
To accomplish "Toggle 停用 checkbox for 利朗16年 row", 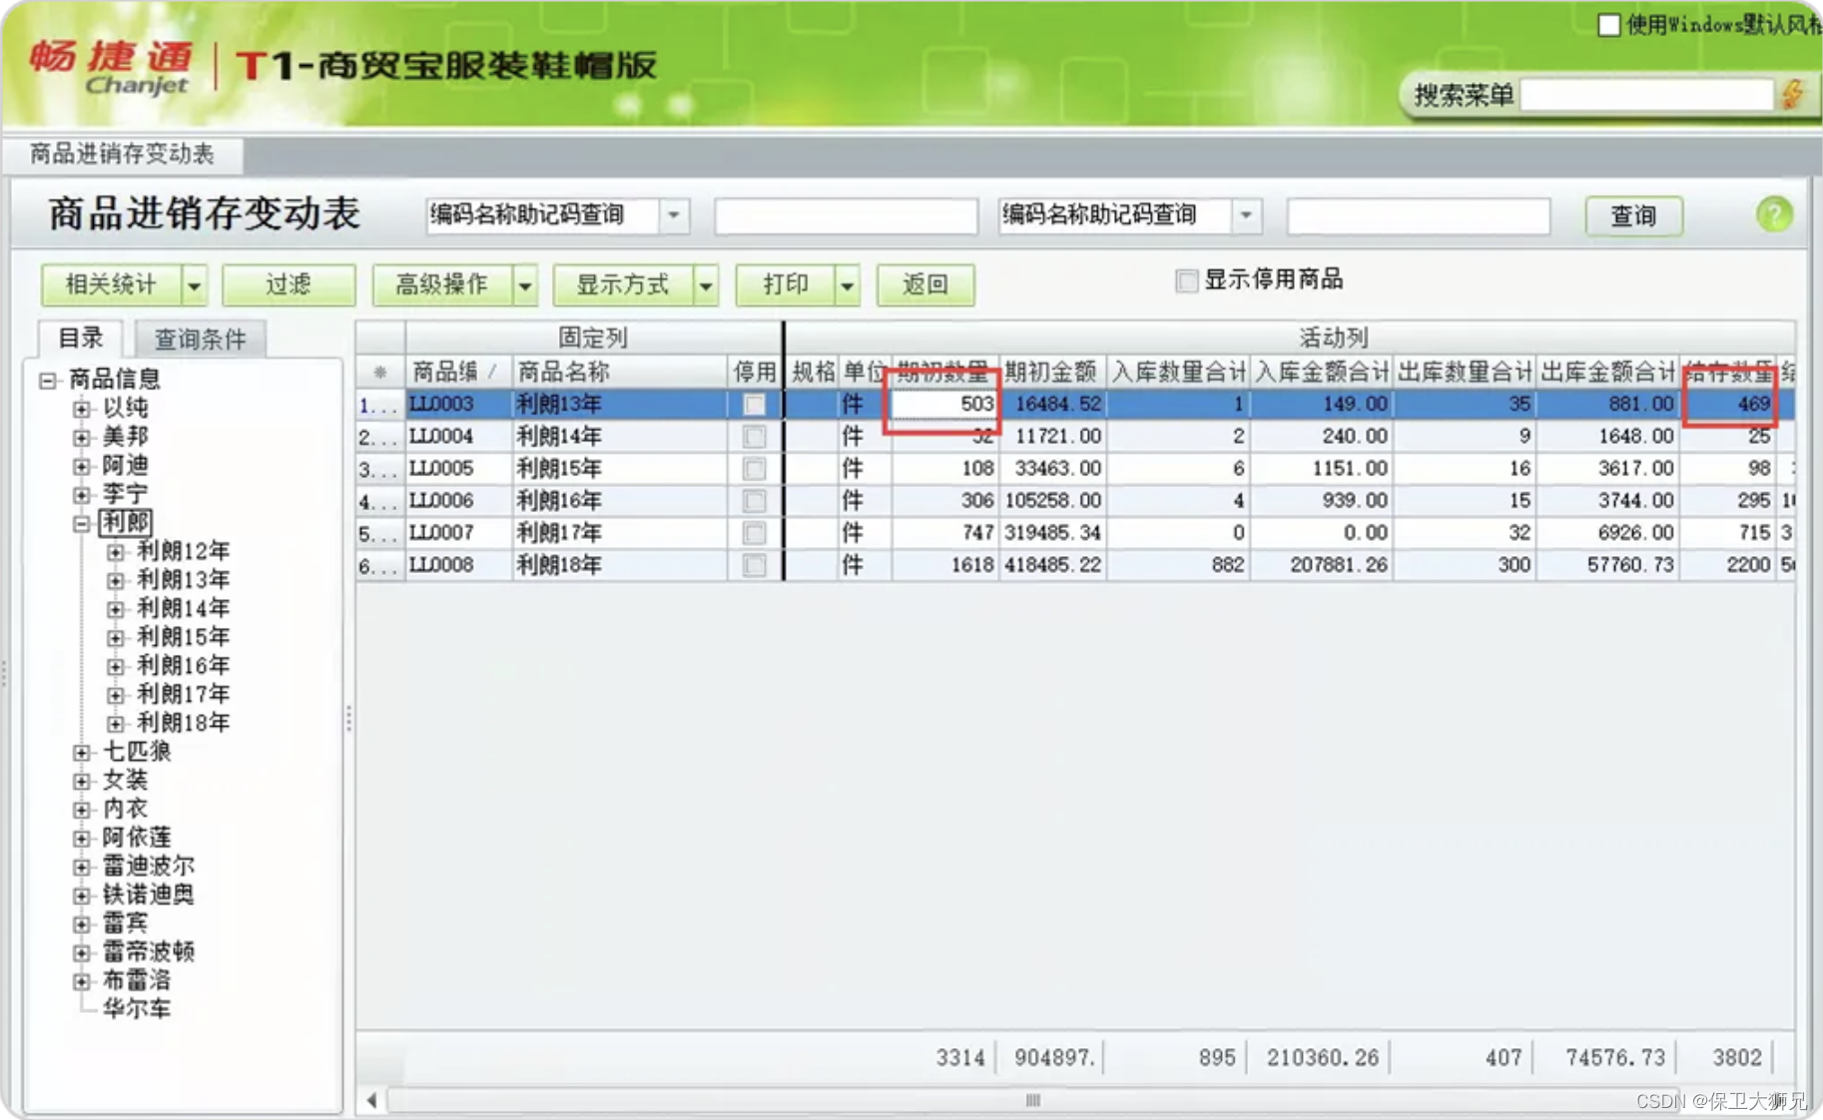I will pos(755,500).
